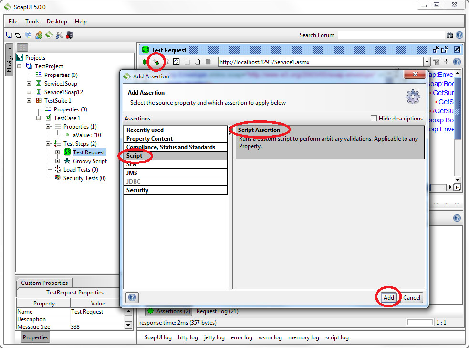The width and height of the screenshot is (469, 348).
Task: Click the gray cancel request icon
Action: point(208,62)
